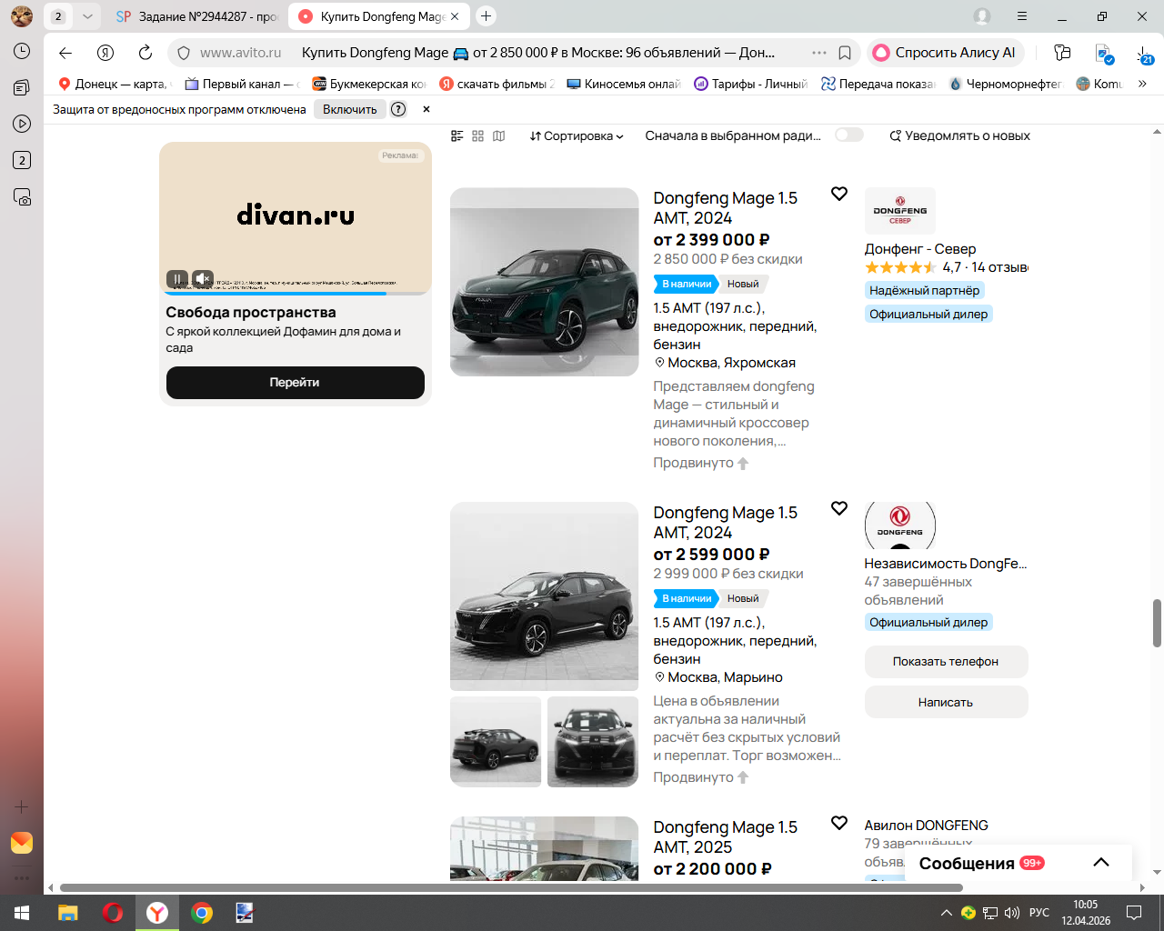The image size is (1164, 931).
Task: Open the Сортировка dropdown
Action: [x=577, y=135]
